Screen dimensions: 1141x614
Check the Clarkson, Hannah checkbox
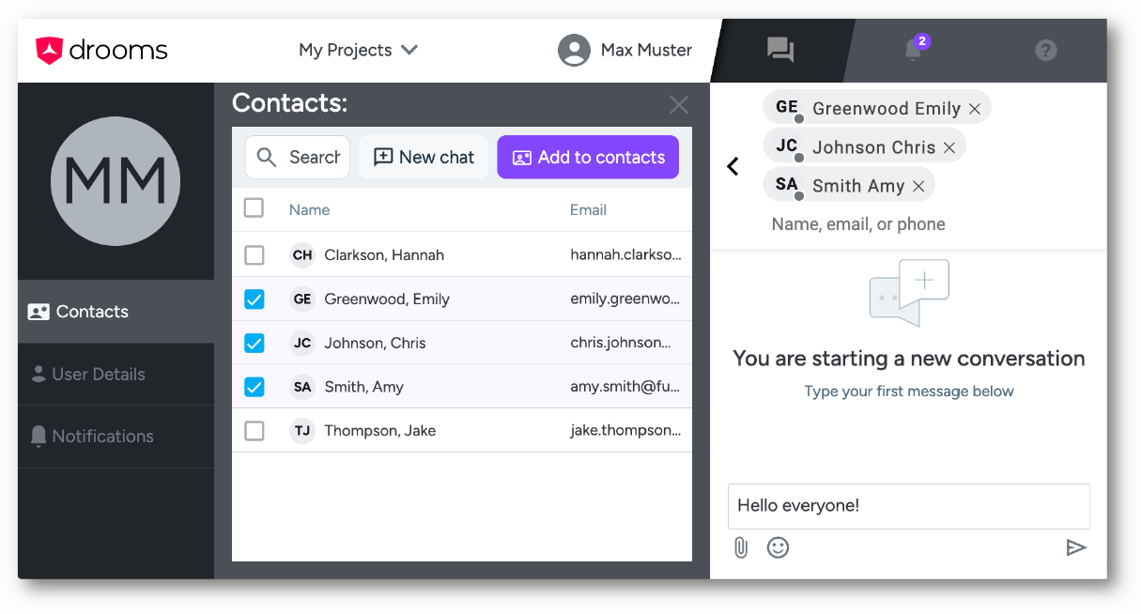coord(254,254)
